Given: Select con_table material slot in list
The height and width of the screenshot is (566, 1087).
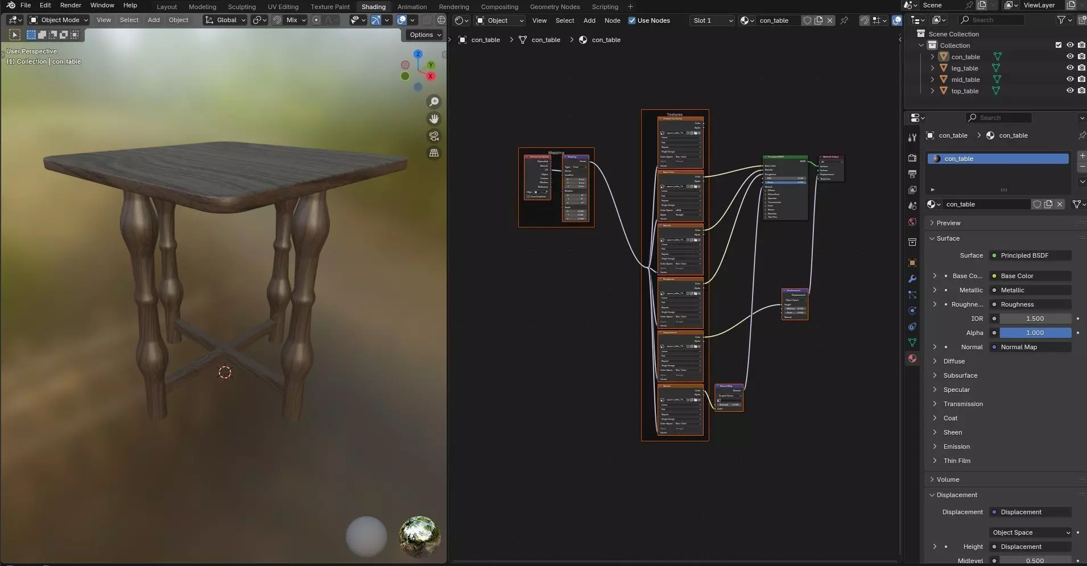Looking at the screenshot, I should point(998,159).
